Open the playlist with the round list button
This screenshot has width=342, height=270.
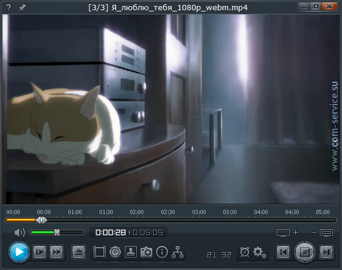(305, 252)
